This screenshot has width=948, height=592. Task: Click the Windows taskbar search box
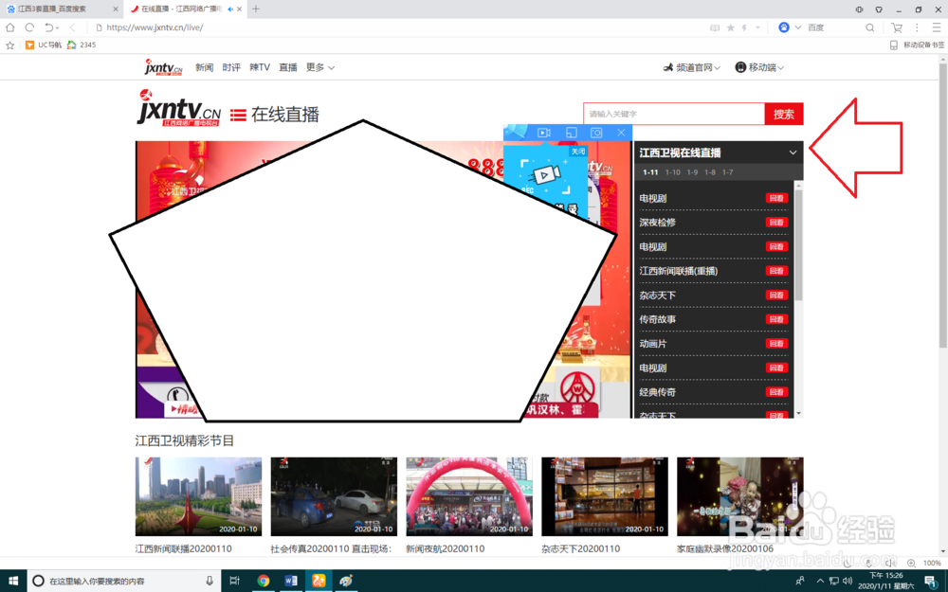[124, 581]
